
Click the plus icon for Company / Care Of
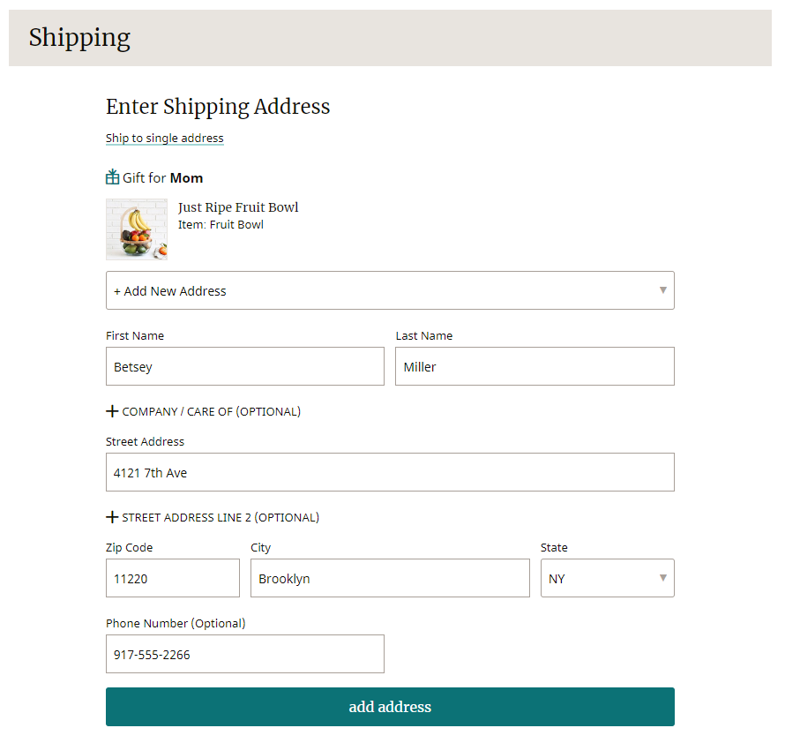(x=112, y=411)
